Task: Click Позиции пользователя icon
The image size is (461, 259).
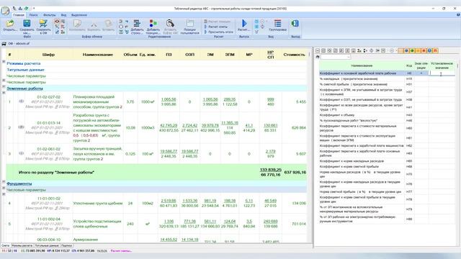Action: point(190,24)
